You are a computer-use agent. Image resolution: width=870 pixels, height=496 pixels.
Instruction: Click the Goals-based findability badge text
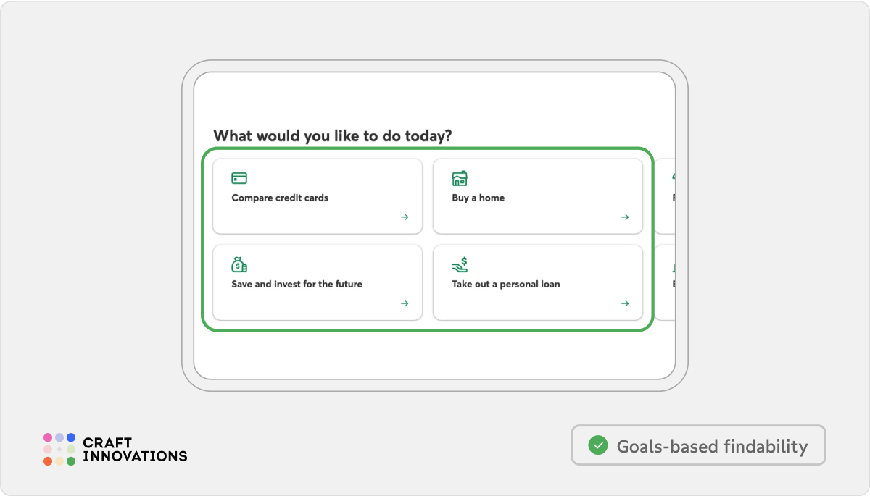click(x=712, y=446)
